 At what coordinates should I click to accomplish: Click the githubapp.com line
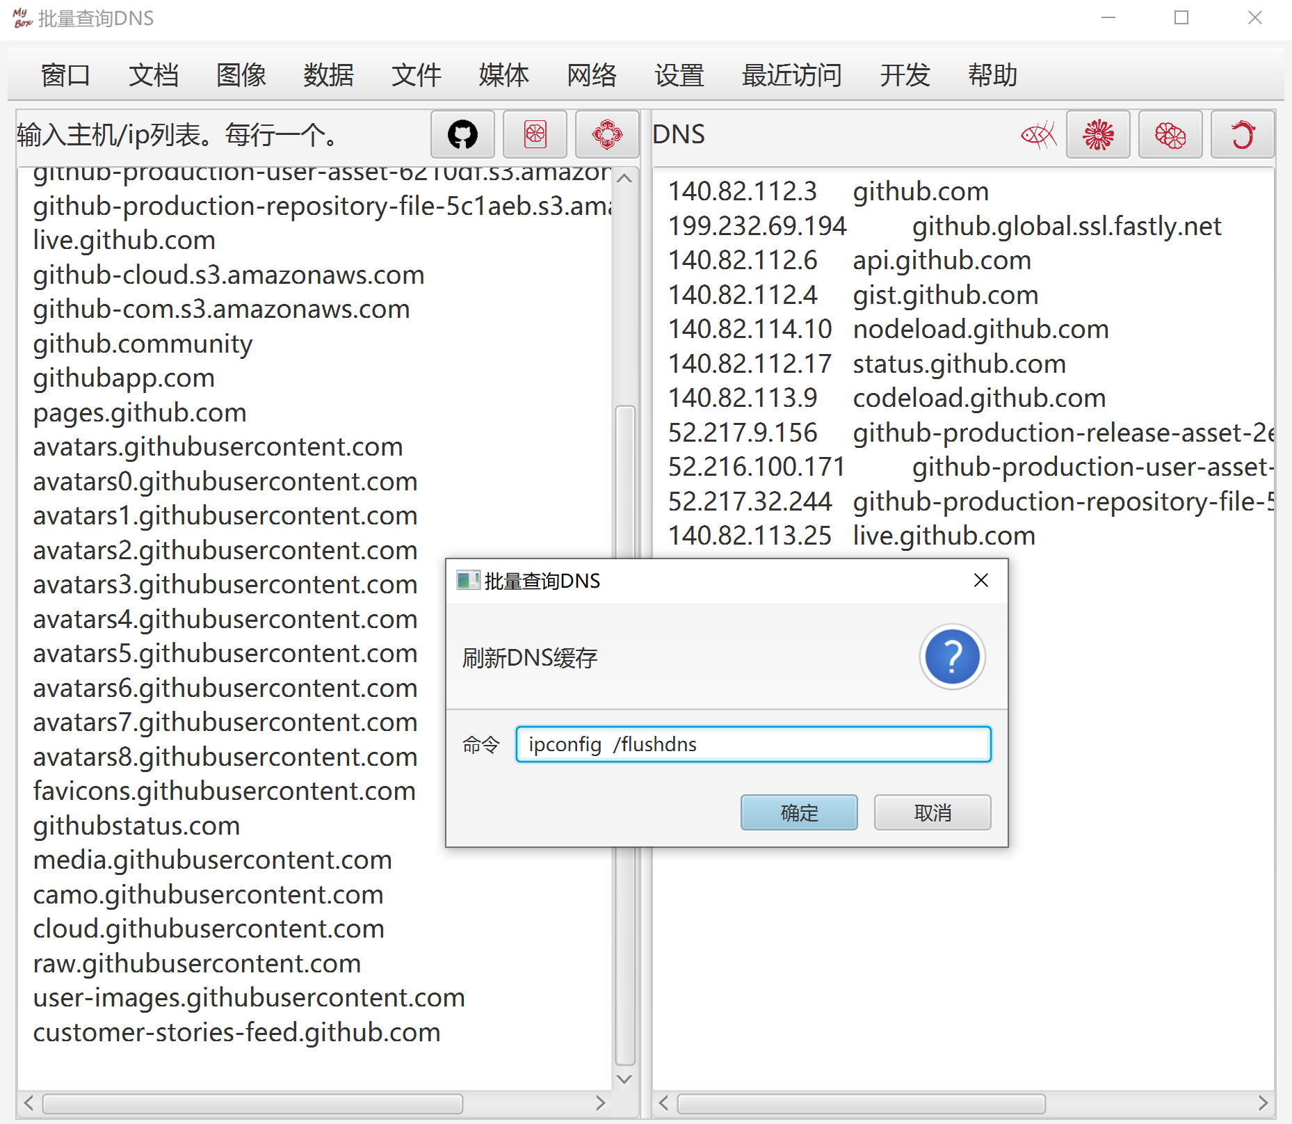point(124,378)
